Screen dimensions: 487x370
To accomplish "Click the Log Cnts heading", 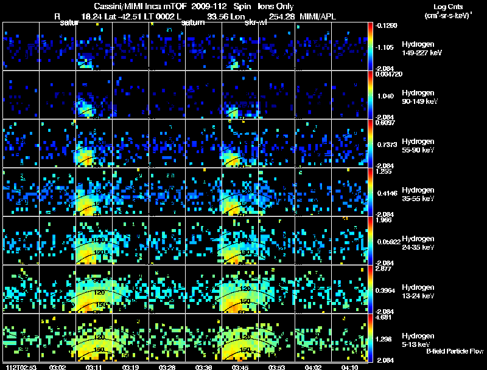I will point(448,7).
